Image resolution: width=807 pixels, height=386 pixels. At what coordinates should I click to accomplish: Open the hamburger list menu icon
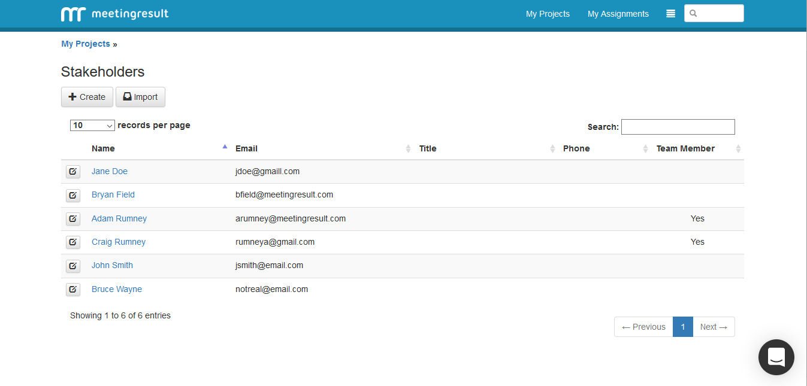click(x=670, y=14)
